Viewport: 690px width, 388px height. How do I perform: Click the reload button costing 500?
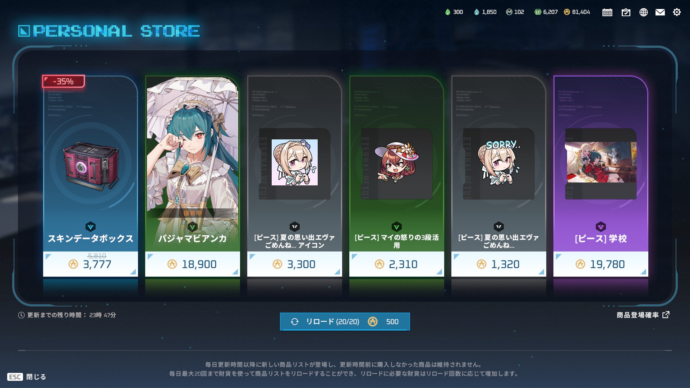(x=345, y=322)
